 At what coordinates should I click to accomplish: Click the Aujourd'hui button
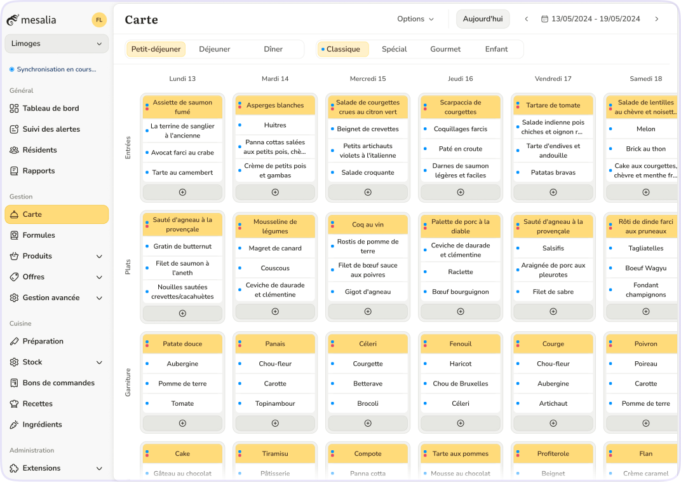(483, 19)
